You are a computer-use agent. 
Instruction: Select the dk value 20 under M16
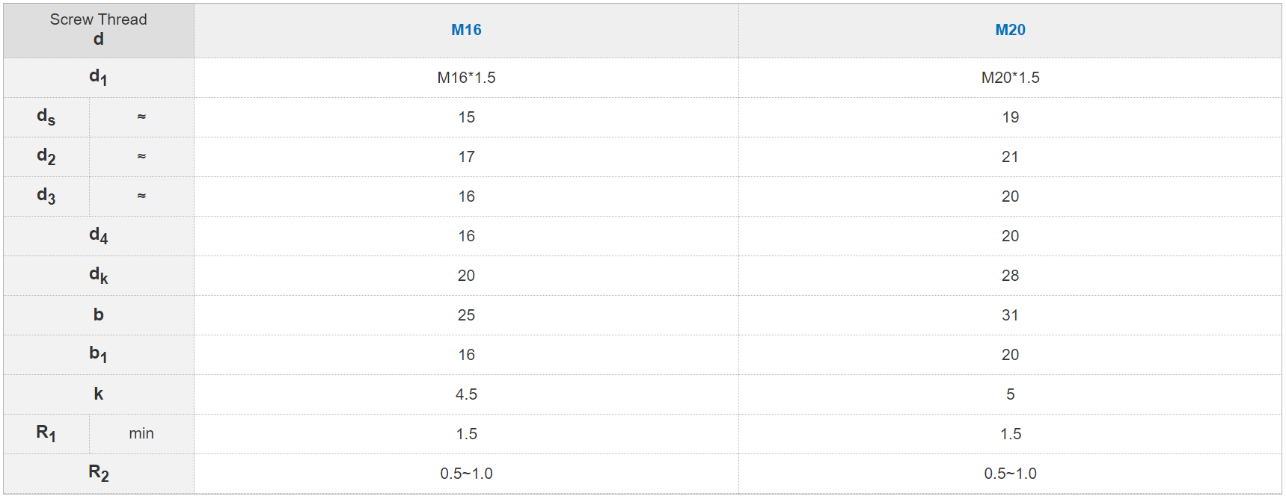466,276
